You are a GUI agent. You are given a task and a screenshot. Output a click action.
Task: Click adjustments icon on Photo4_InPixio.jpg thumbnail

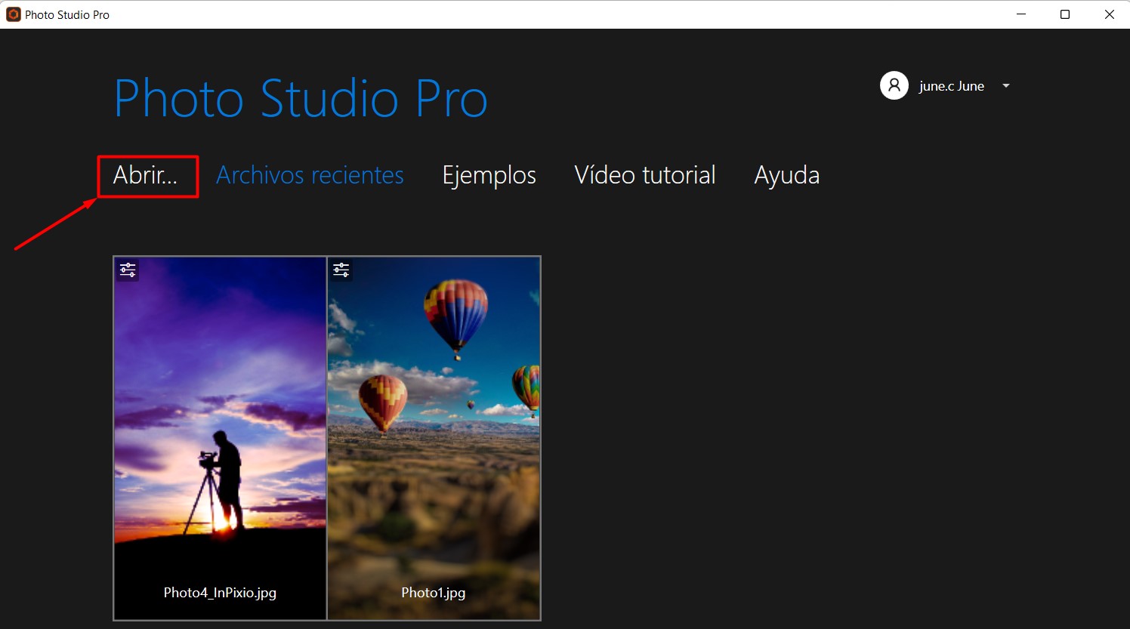pos(128,270)
